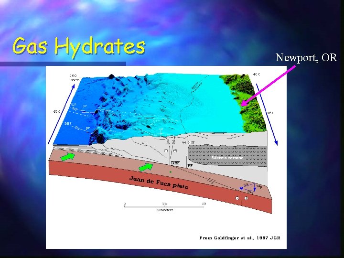Select the "Newport, OR" label

pyautogui.click(x=306, y=57)
